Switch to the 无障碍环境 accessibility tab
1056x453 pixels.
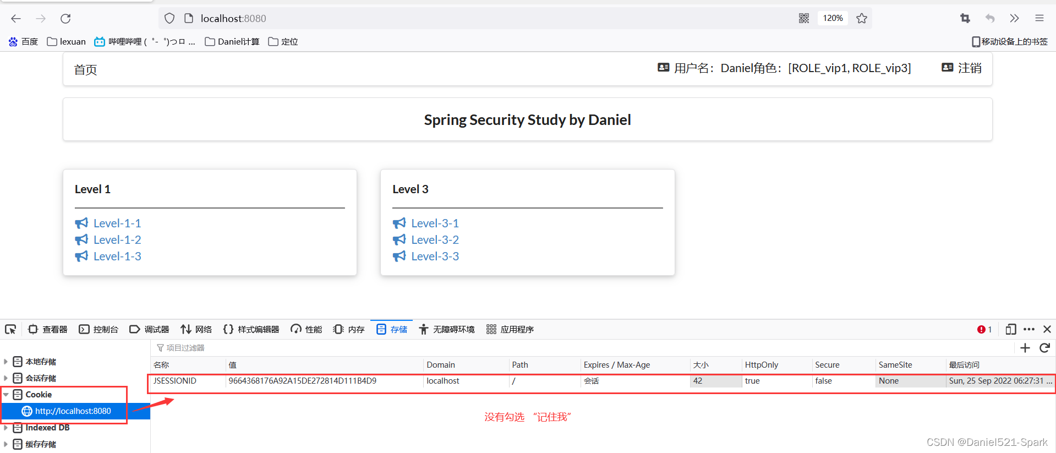(x=447, y=329)
